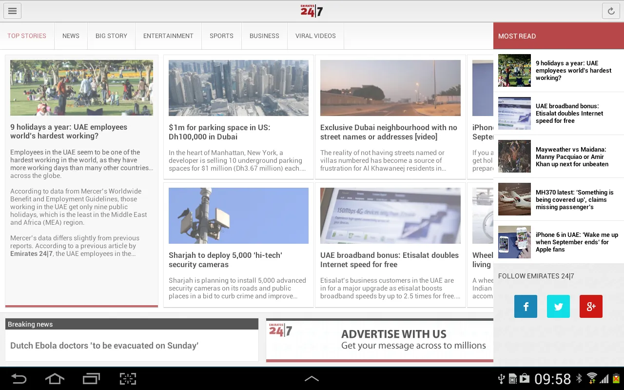Open Emirates 24|7 Facebook page
This screenshot has height=390, width=624.
tap(526, 307)
